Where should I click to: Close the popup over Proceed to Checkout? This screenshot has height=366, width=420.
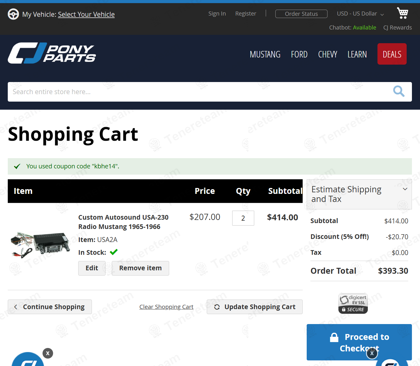[x=372, y=353]
